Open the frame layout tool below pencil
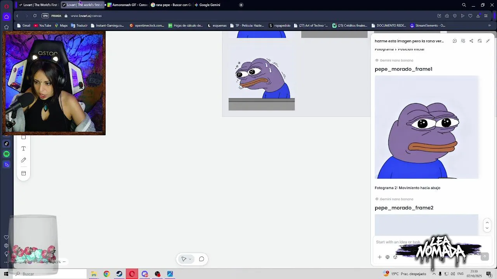Viewport: 497px width, 279px height. click(23, 173)
